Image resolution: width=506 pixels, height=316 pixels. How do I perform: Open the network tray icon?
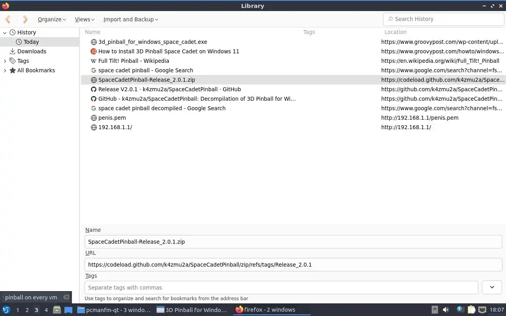[x=482, y=310]
